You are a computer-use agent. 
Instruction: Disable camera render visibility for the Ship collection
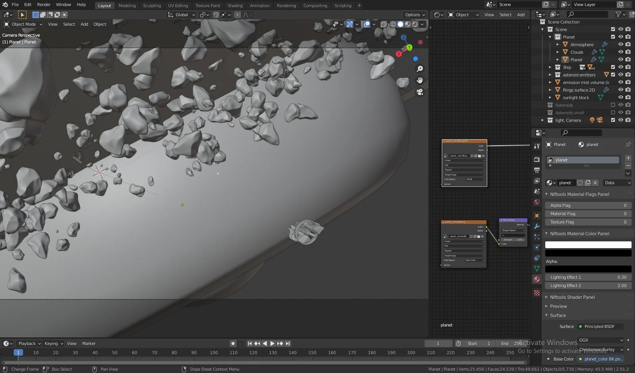tap(628, 67)
